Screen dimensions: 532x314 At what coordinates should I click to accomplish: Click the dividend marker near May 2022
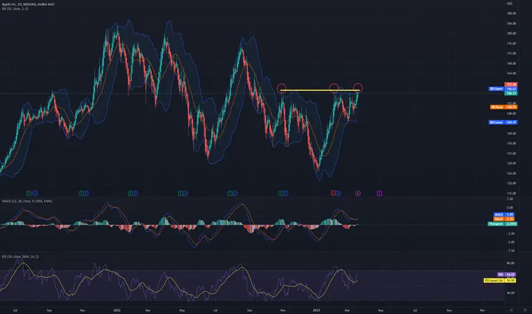click(186, 193)
